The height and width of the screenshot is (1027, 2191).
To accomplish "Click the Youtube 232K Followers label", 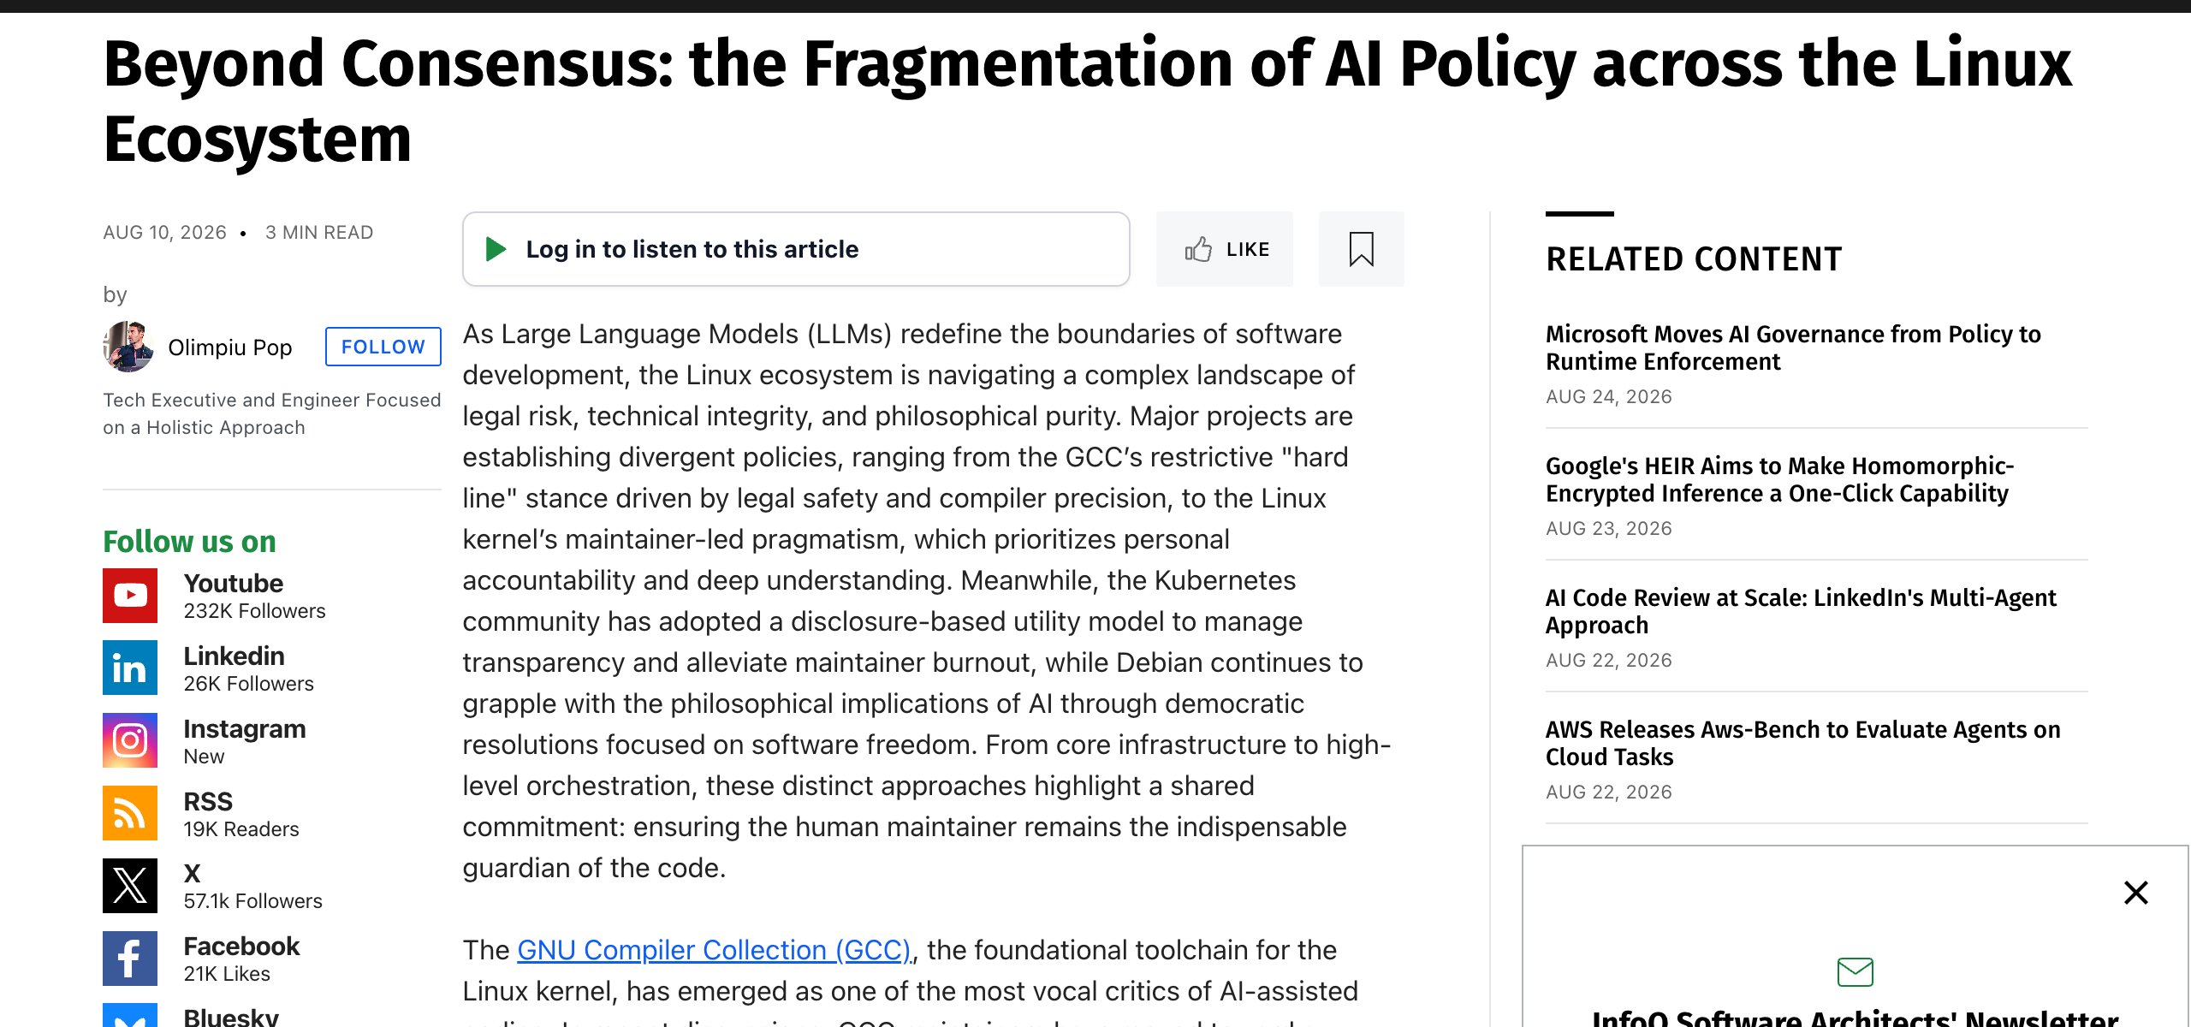I will tap(255, 596).
